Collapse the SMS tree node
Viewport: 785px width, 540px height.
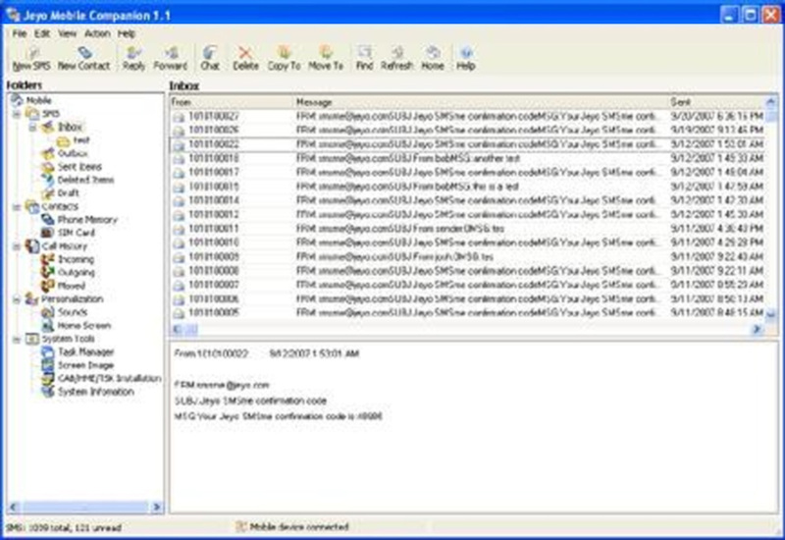tap(17, 114)
